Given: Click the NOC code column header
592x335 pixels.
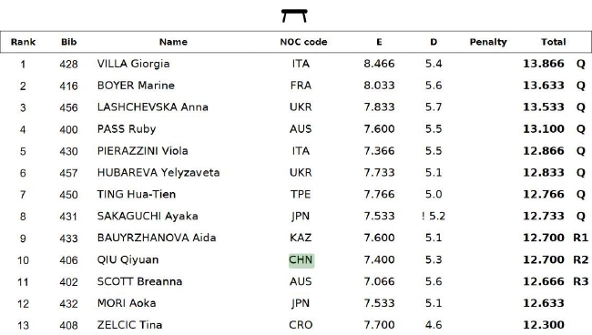Looking at the screenshot, I should [x=303, y=42].
